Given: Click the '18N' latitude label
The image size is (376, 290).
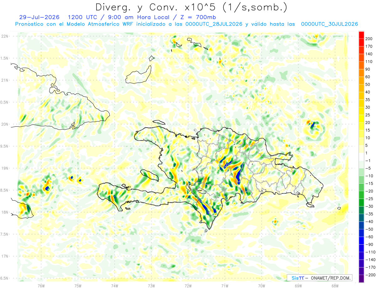Looking at the screenshot, I should click(5, 212).
